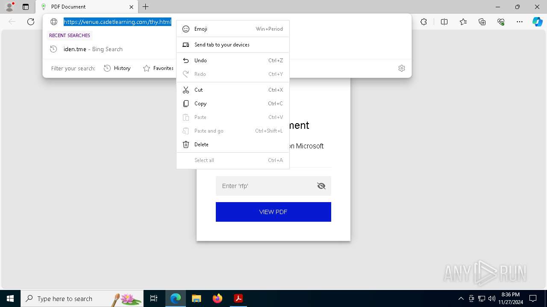Open the clock showing 8:36 PM
This screenshot has width=547, height=307.
(x=511, y=298)
